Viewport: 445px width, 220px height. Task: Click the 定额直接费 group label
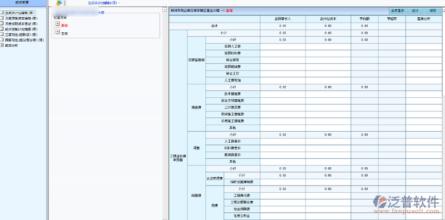[196, 60]
